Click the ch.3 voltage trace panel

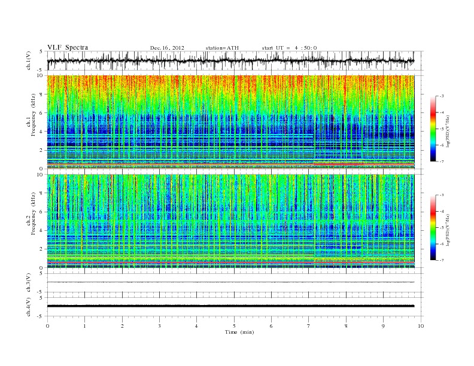point(235,283)
